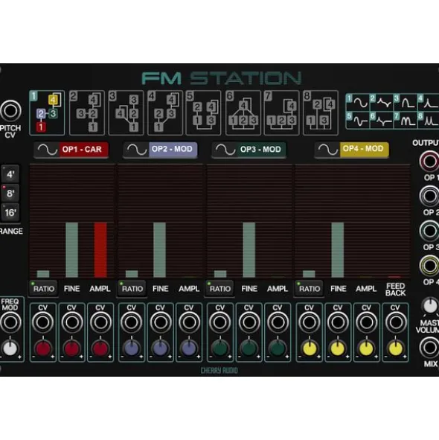
Task: Choose waveform 1 sine shape
Action: pos(358,103)
